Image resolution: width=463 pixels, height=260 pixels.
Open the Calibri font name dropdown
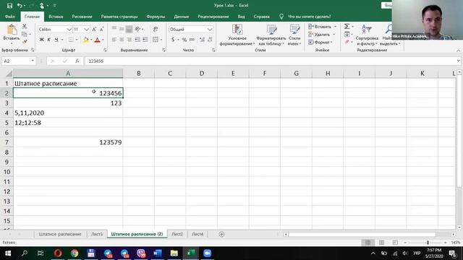[69, 29]
